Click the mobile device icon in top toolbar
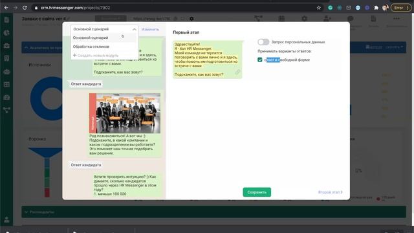The height and width of the screenshot is (233, 414). 373,19
